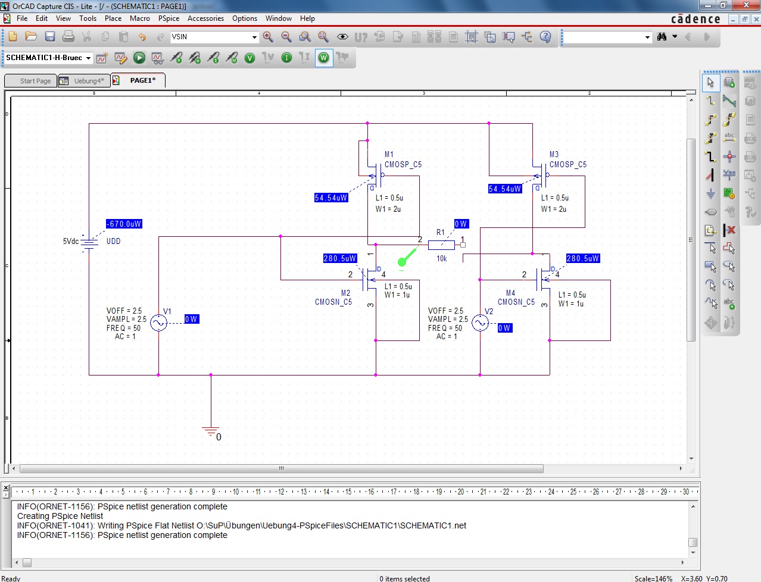The image size is (761, 582).
Task: Undo the last action
Action: click(x=142, y=37)
